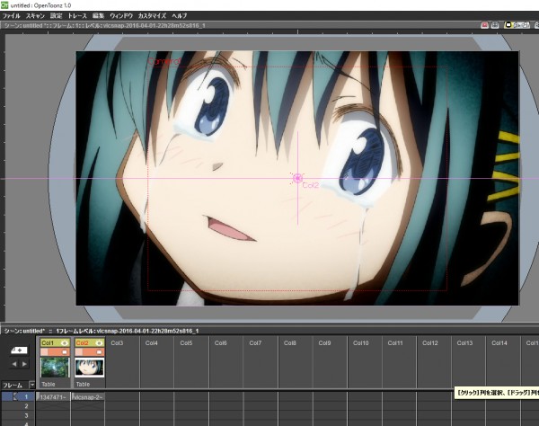539x426 pixels.
Task: Select the Col6 column header
Action: [x=221, y=343]
